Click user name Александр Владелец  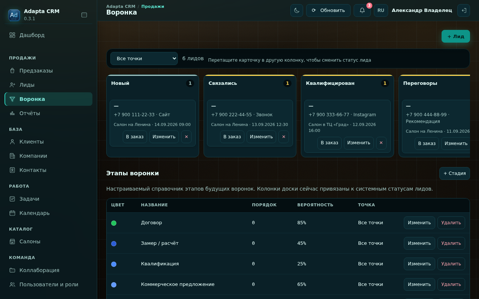click(x=422, y=10)
